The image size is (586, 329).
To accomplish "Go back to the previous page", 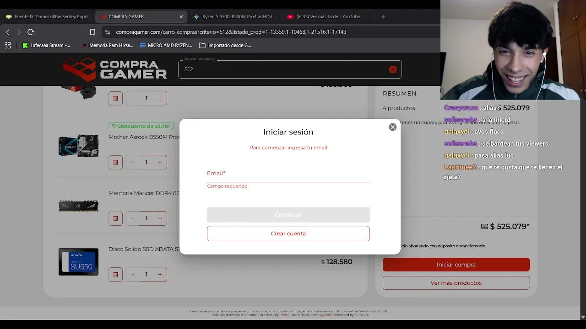I will click(x=8, y=32).
